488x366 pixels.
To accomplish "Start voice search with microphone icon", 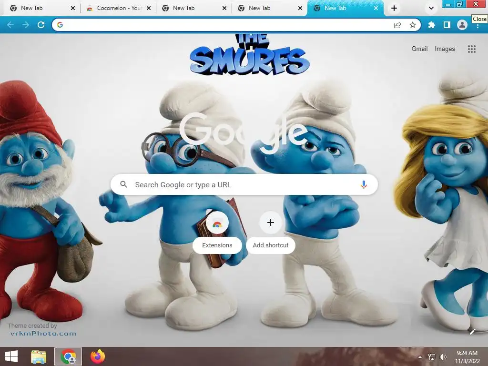I will (364, 184).
